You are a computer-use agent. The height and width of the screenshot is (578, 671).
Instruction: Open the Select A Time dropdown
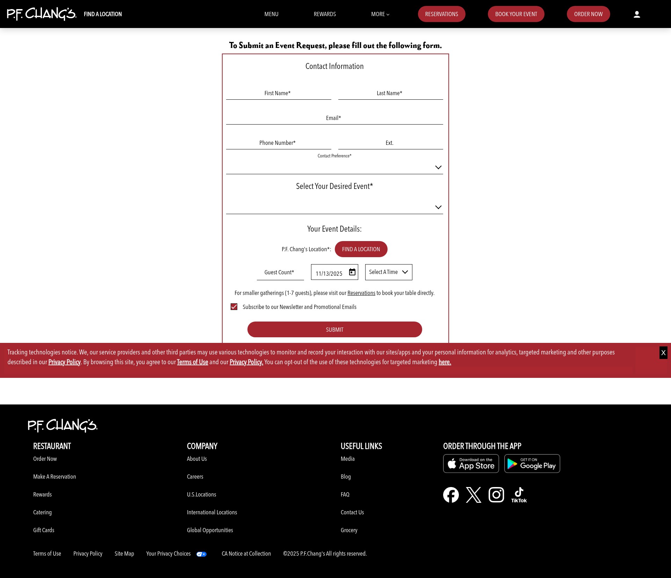389,272
